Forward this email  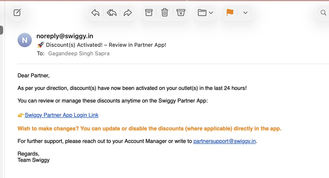coord(128,13)
